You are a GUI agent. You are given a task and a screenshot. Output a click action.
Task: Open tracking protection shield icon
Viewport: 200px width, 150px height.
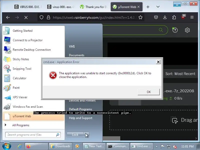pyautogui.click(x=41, y=17)
